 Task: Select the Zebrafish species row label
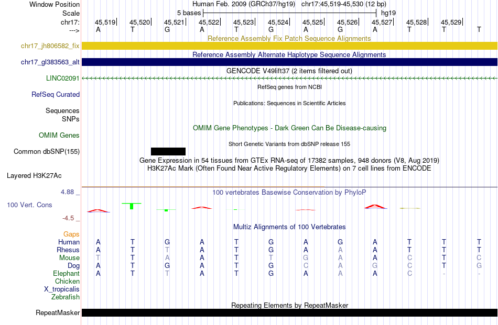(x=66, y=297)
